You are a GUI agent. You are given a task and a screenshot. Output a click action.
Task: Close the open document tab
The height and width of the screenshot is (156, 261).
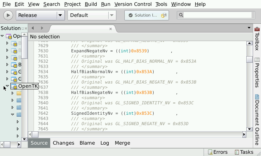click(111, 29)
